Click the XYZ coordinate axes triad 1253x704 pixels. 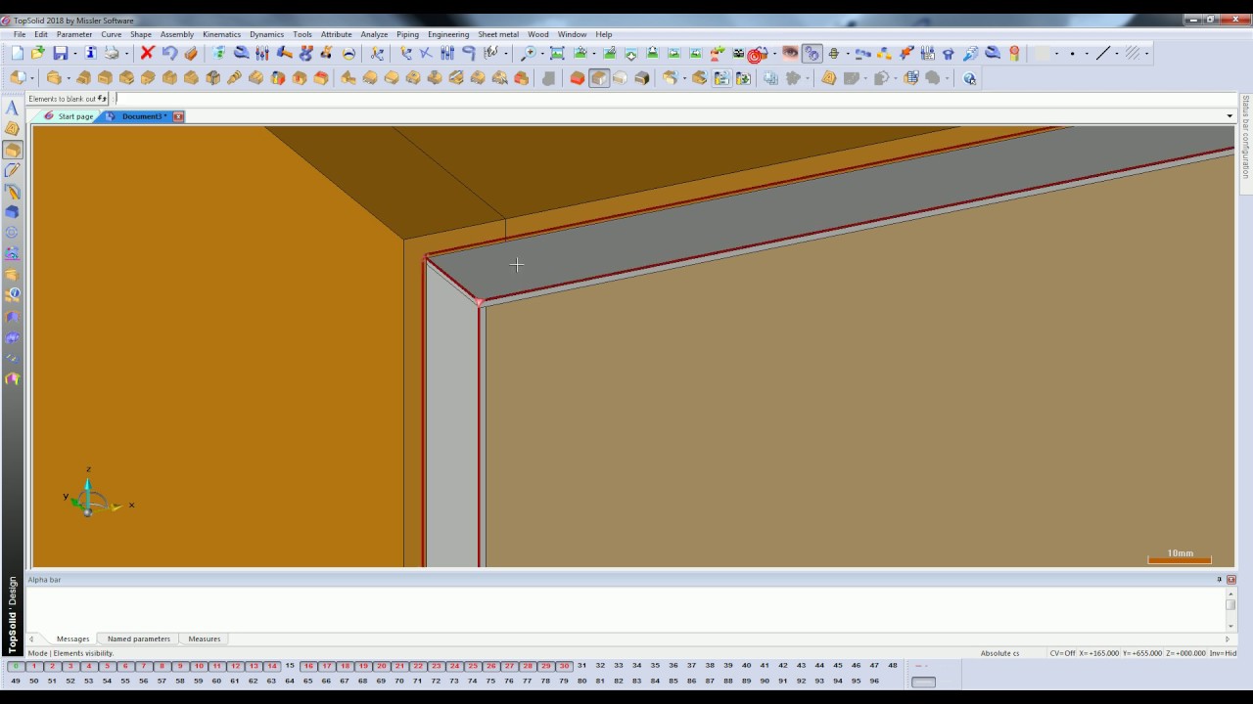pyautogui.click(x=95, y=495)
